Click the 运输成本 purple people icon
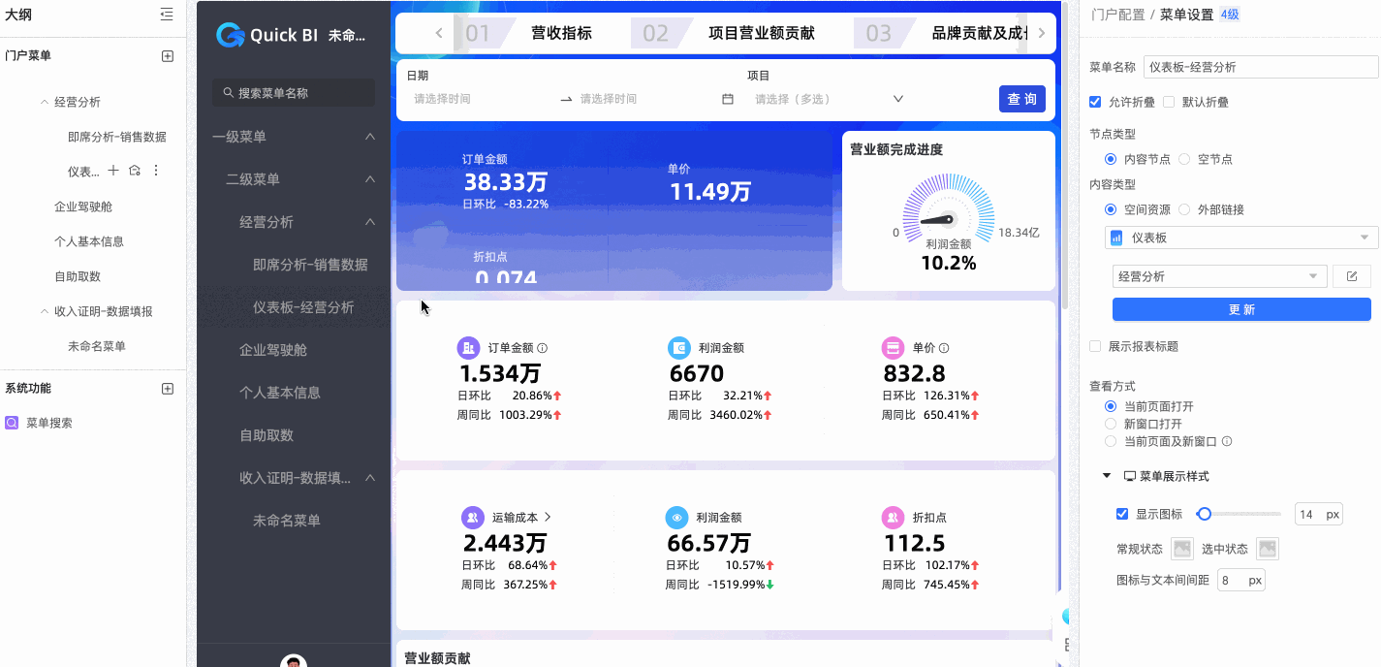Image resolution: width=1381 pixels, height=667 pixels. (x=472, y=518)
